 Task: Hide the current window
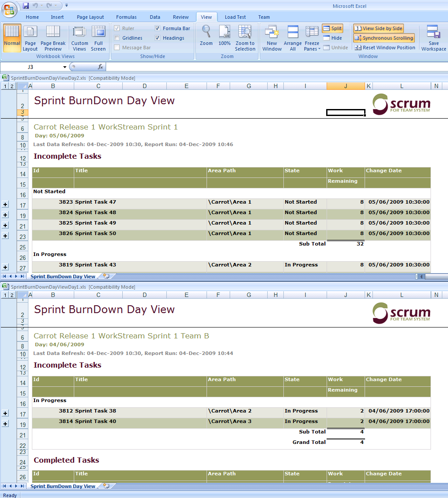click(x=333, y=38)
